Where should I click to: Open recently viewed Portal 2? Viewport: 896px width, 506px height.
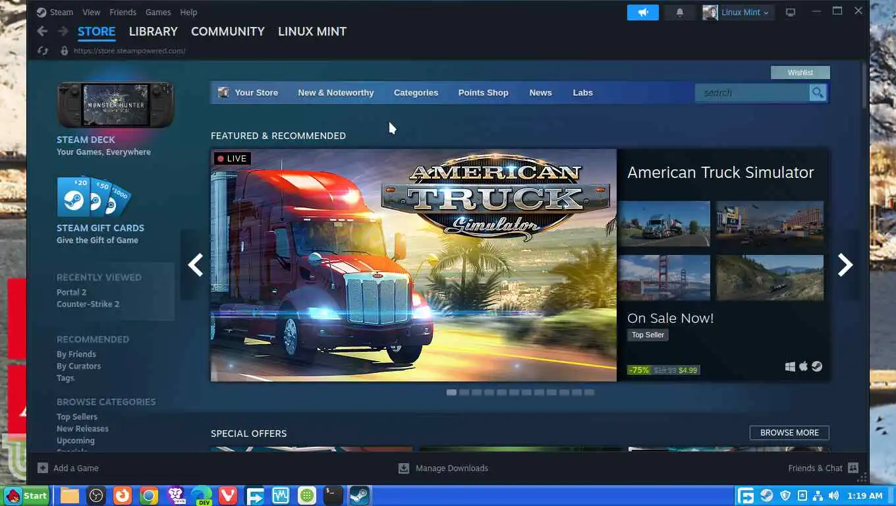click(71, 292)
